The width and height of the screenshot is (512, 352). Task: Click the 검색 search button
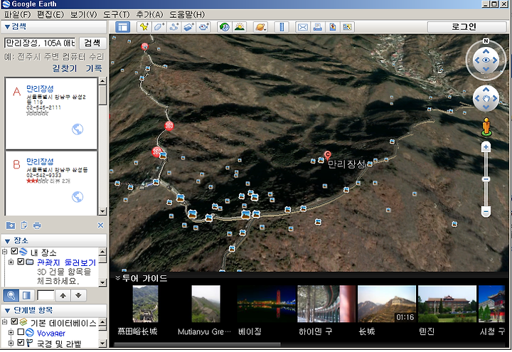pyautogui.click(x=92, y=43)
